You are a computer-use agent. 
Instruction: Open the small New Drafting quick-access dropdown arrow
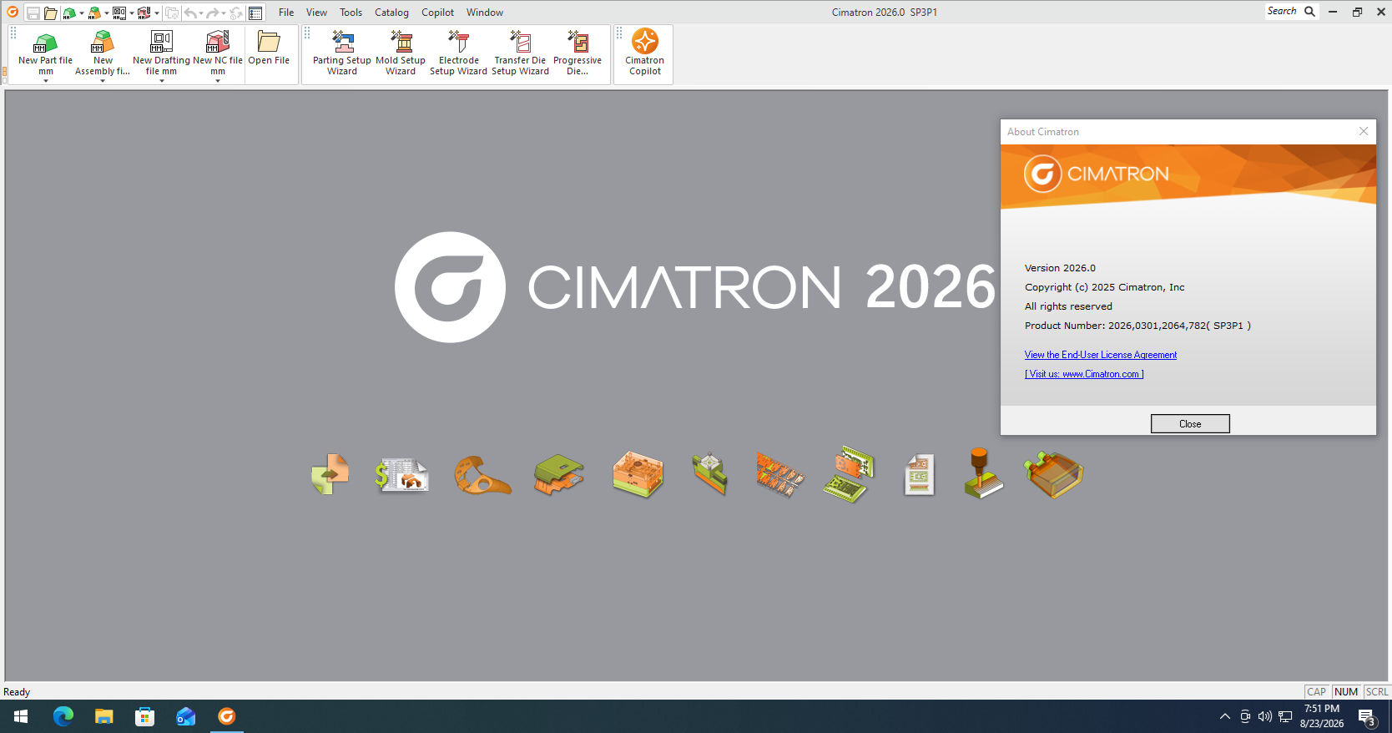132,13
